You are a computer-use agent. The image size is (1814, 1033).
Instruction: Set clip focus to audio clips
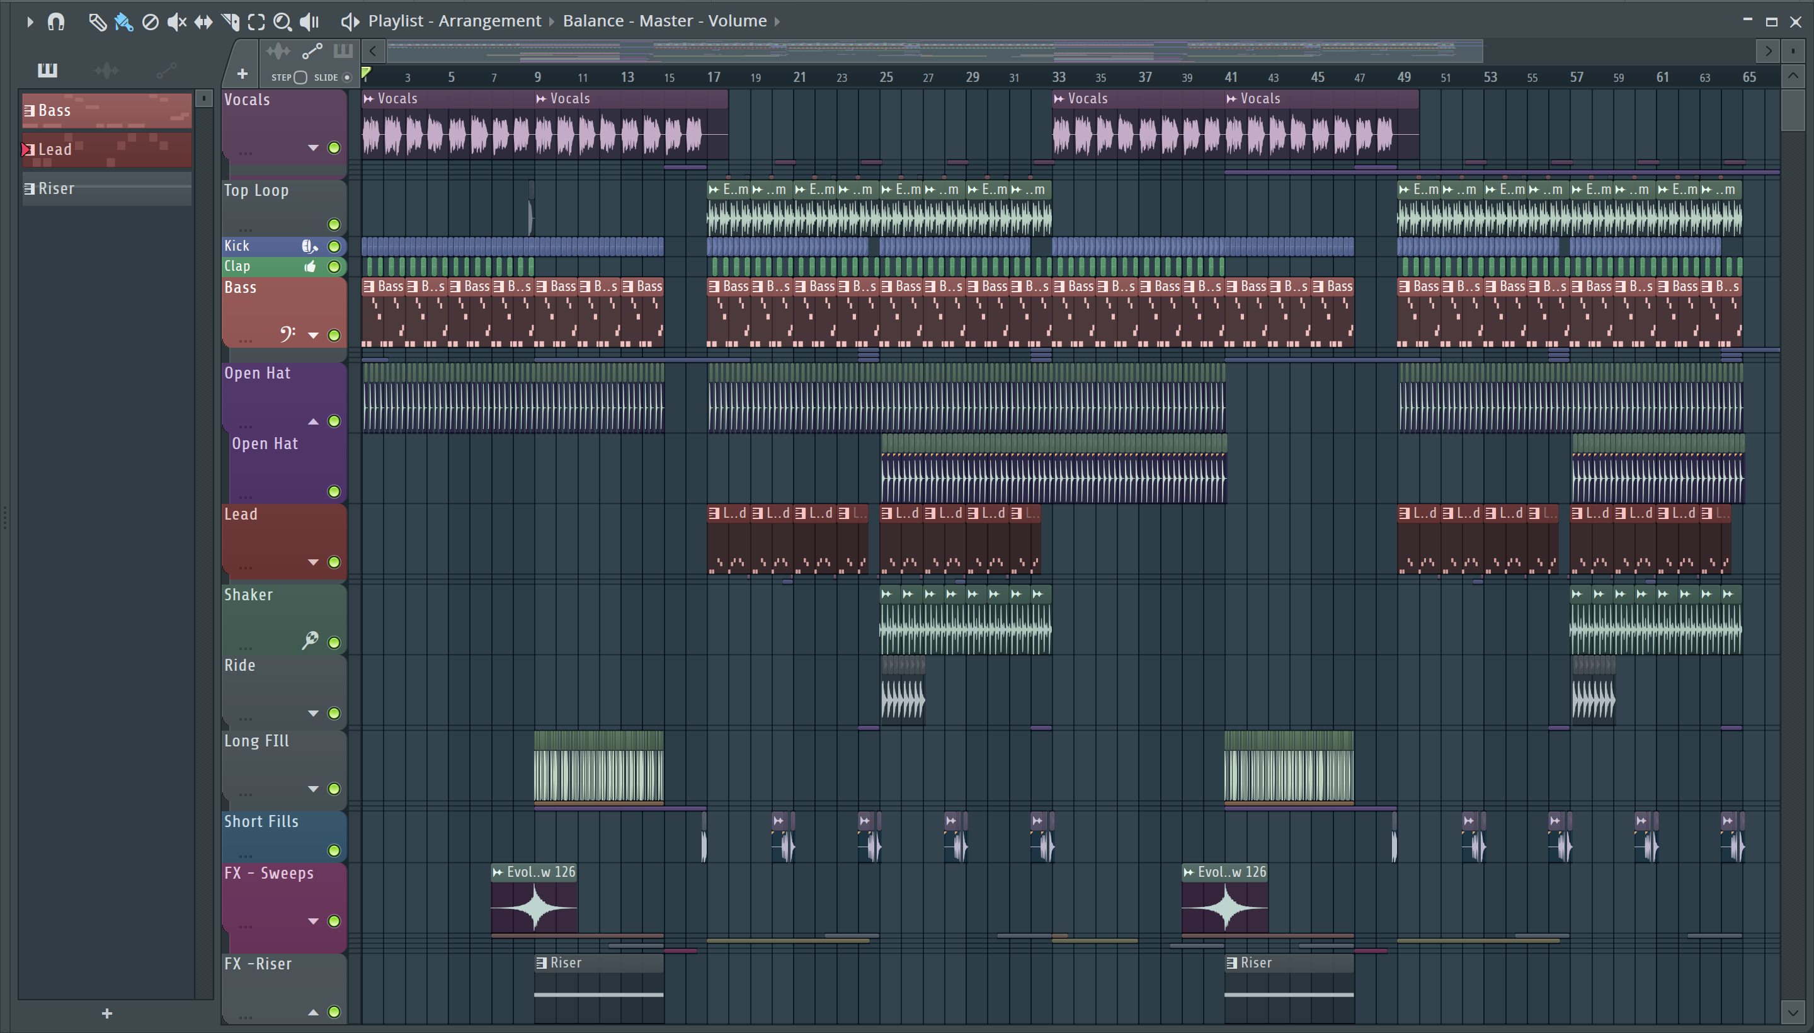tap(278, 51)
